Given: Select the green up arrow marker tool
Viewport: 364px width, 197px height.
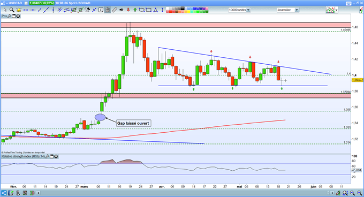Looking at the screenshot, I should click(135, 10).
